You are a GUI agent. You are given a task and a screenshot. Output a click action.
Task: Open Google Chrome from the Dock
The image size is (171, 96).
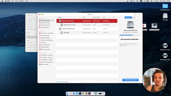pyautogui.click(x=83, y=93)
